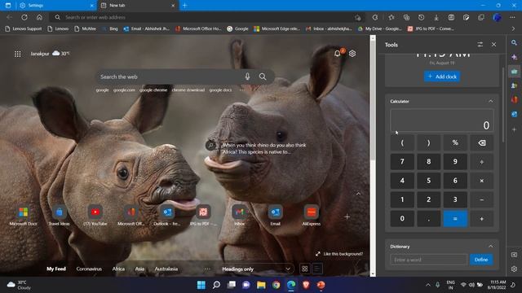Select the Tools briefcase icon in the sidebar
Image resolution: width=522 pixels, height=293 pixels.
pyautogui.click(x=514, y=72)
